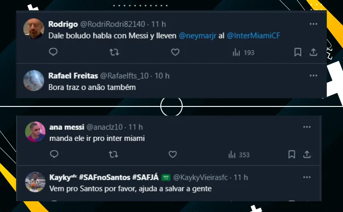The image size is (343, 212).
Task: Open more options on ana messi's tweet
Action: [x=307, y=127]
